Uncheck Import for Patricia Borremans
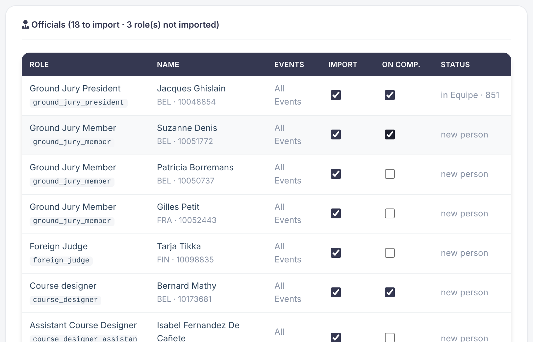The height and width of the screenshot is (342, 533). (336, 174)
